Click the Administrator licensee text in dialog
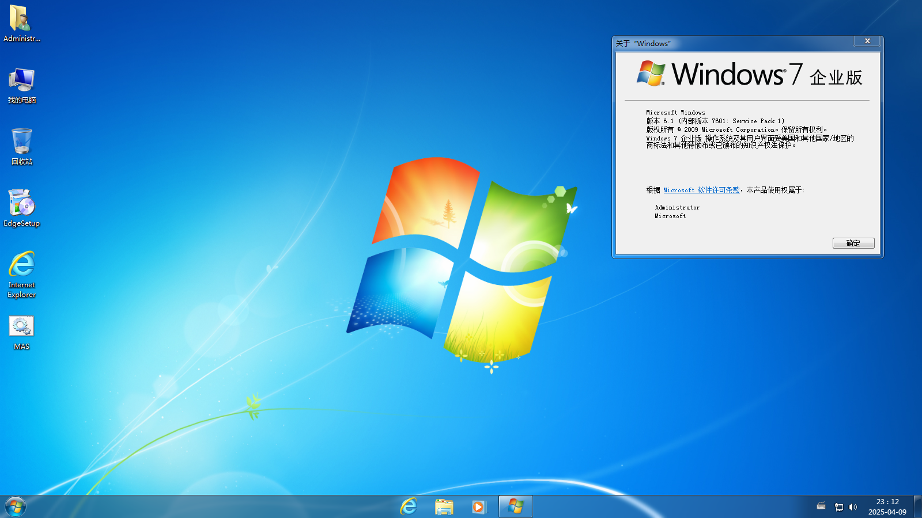922x518 pixels. (x=677, y=207)
